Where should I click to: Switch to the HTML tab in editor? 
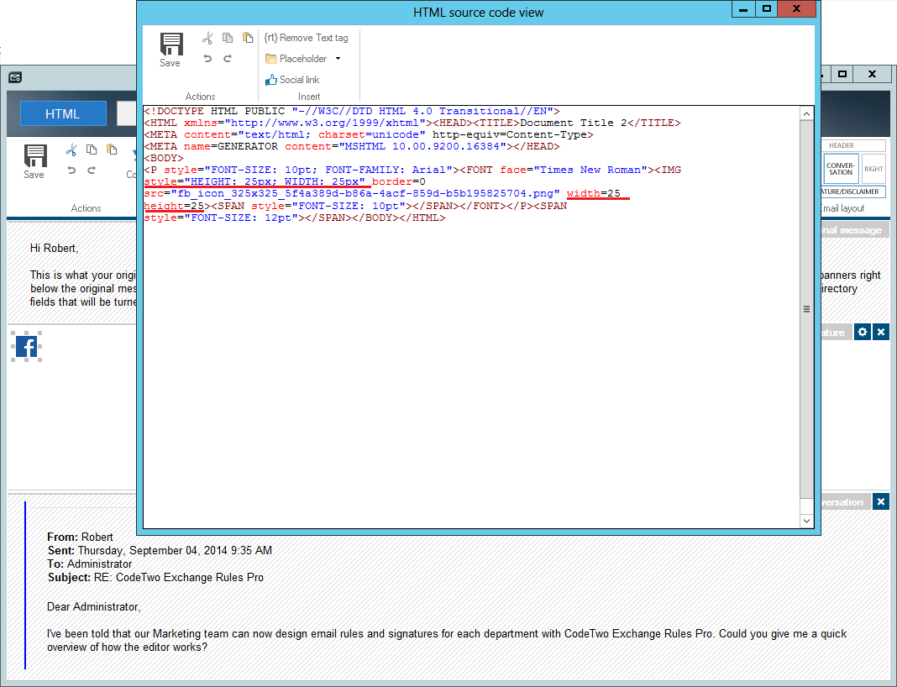tap(63, 114)
